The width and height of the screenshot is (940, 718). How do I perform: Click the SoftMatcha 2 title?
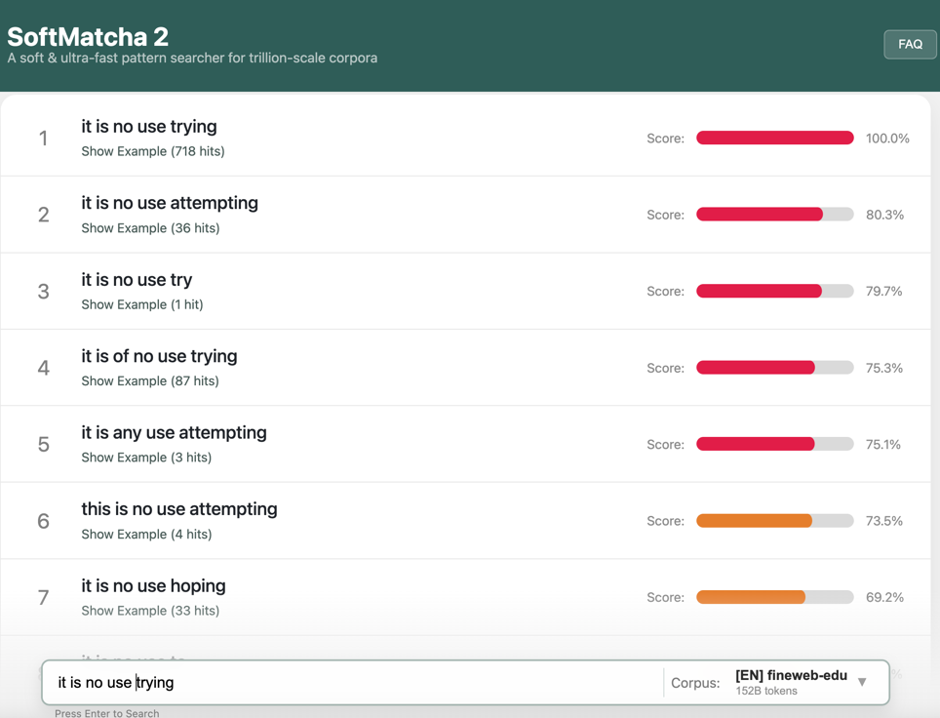[88, 37]
